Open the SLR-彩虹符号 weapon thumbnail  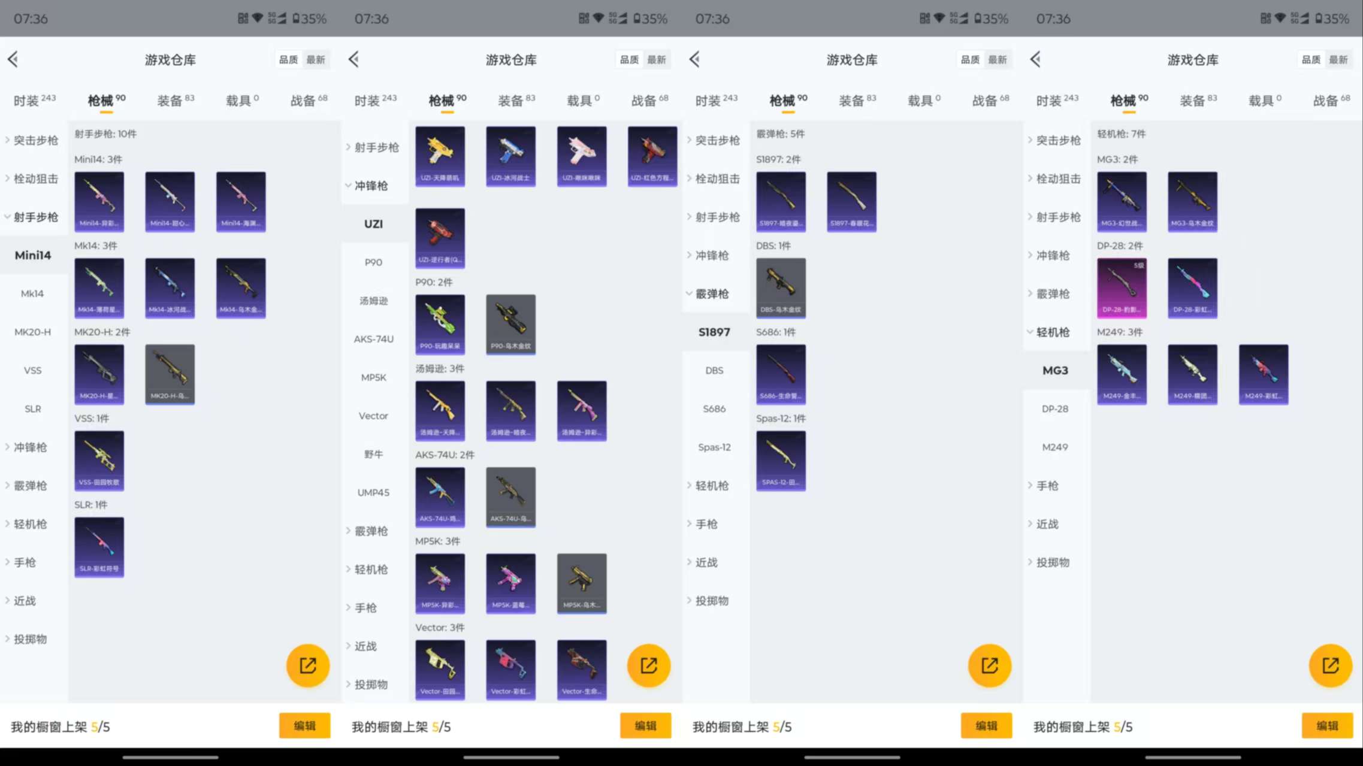99,546
